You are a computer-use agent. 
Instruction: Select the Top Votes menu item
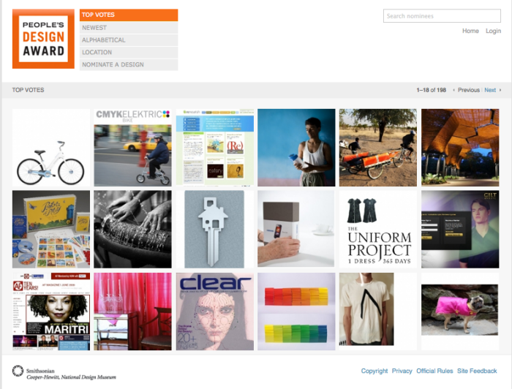click(x=129, y=15)
